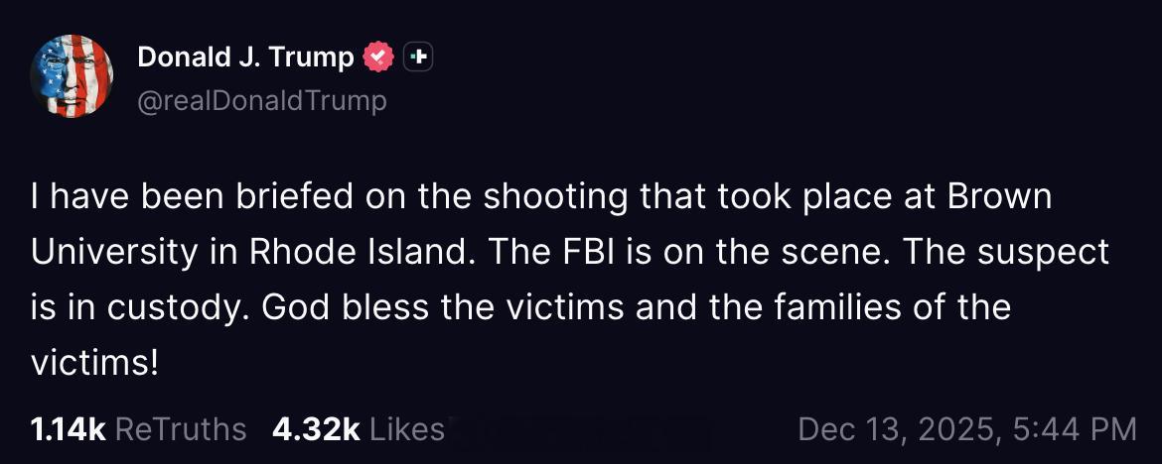The image size is (1162, 464).
Task: Open the Likes label list
Action: click(x=406, y=428)
